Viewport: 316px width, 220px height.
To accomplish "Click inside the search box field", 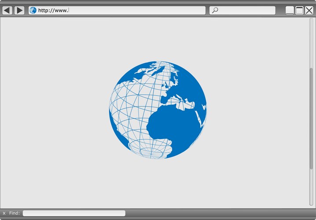I will click(x=246, y=10).
